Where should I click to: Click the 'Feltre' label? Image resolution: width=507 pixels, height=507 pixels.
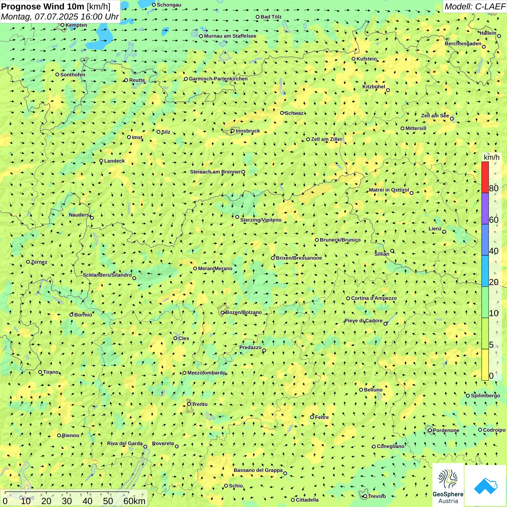coord(322,417)
